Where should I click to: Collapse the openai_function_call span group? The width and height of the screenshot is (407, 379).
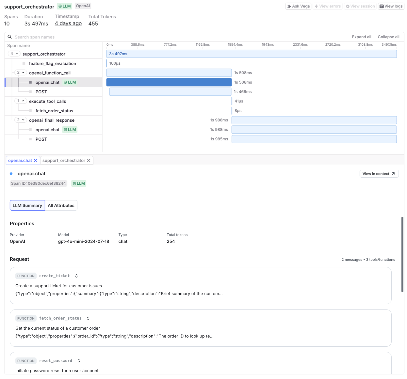click(x=23, y=72)
